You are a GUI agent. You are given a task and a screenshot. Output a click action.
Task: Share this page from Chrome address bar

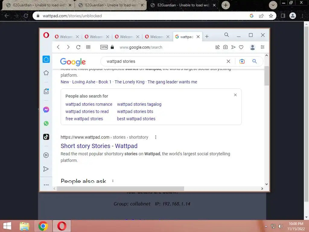pos(261,16)
